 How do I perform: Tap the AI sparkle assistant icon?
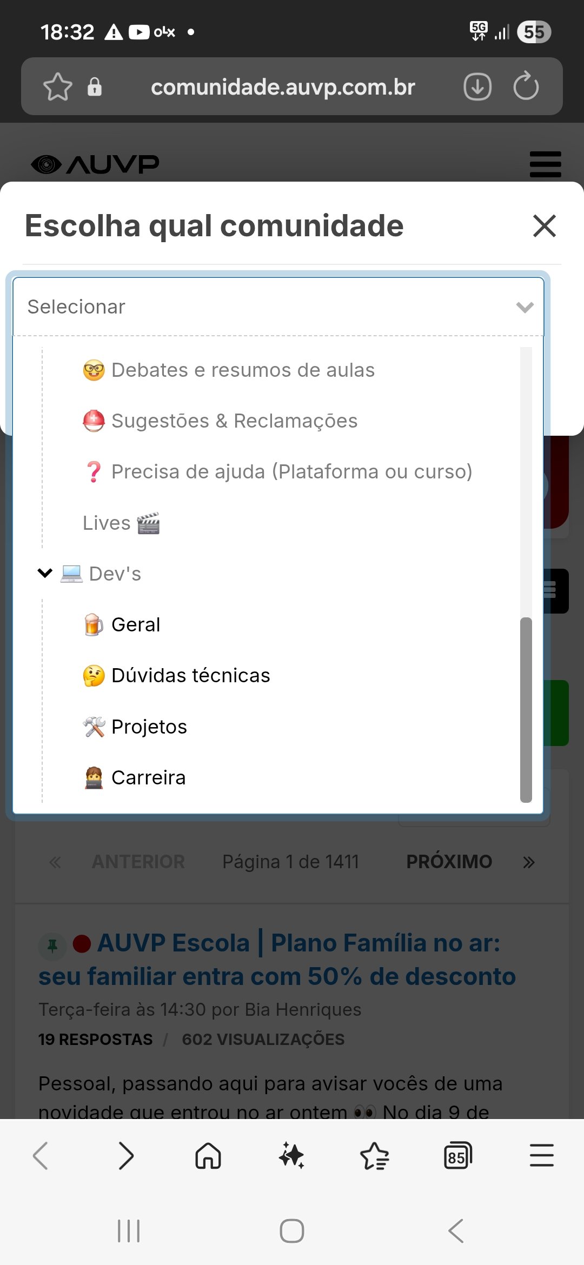(x=291, y=1156)
